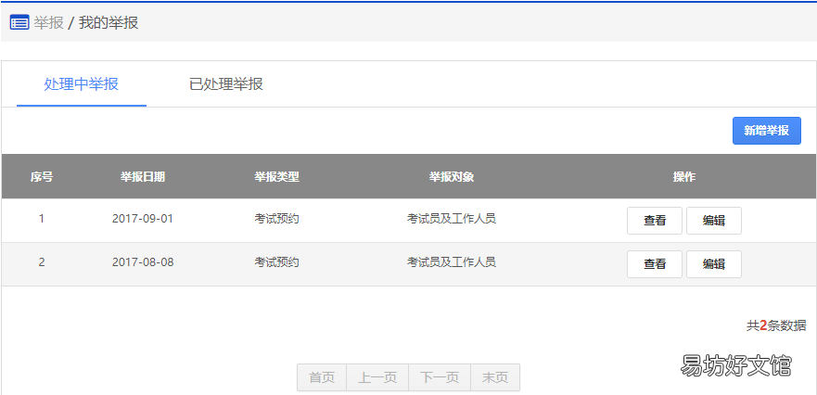Select the date cell 2017-08-08

(143, 262)
